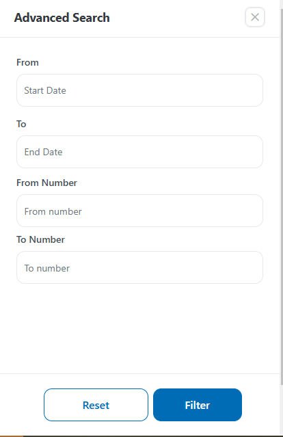The width and height of the screenshot is (283, 437).
Task: Focus the To number input box
Action: point(139,267)
